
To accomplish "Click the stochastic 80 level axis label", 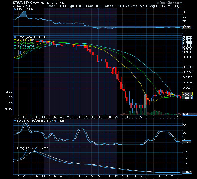I will click(185, 125).
